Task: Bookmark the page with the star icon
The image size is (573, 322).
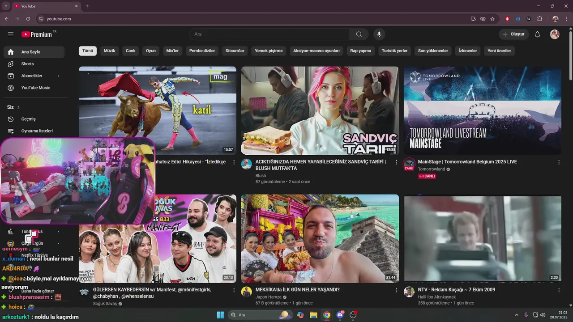Action: click(x=492, y=19)
